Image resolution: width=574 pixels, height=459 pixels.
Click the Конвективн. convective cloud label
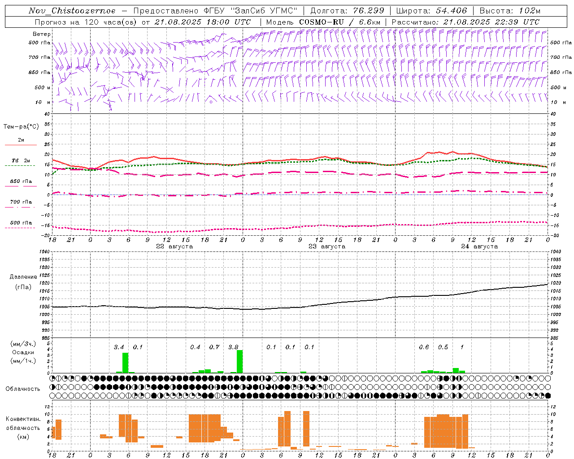23,419
